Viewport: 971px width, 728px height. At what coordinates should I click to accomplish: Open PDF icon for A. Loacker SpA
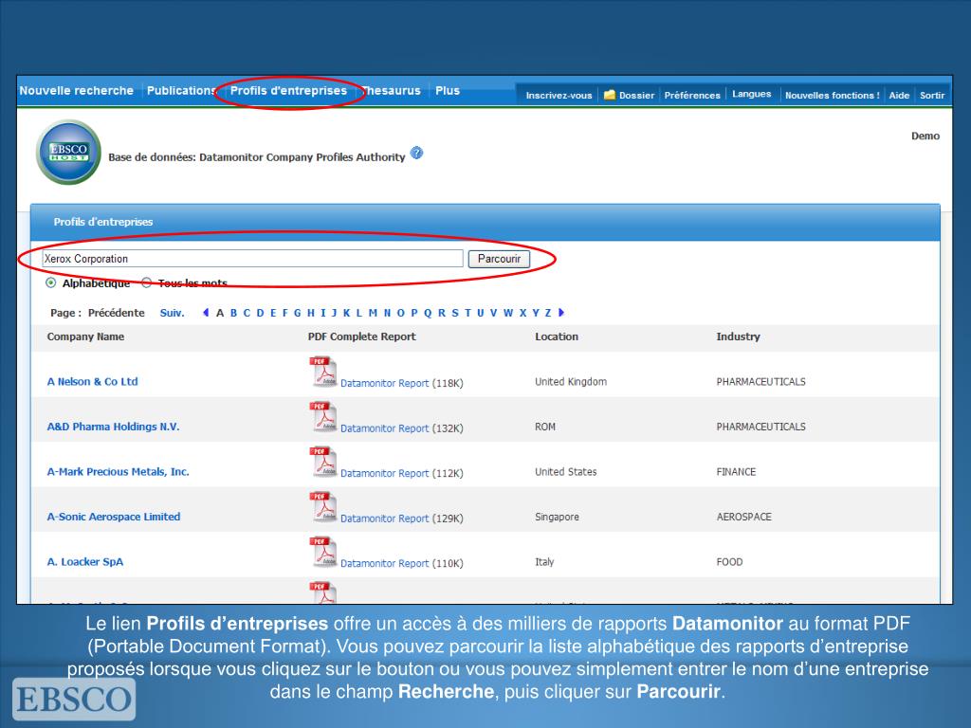point(323,553)
